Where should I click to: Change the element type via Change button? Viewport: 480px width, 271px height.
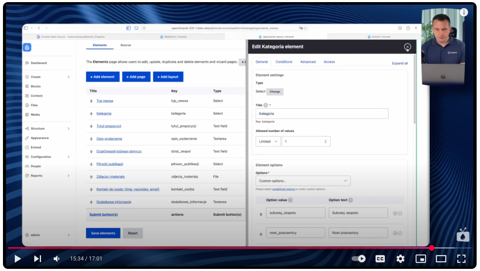coord(275,91)
